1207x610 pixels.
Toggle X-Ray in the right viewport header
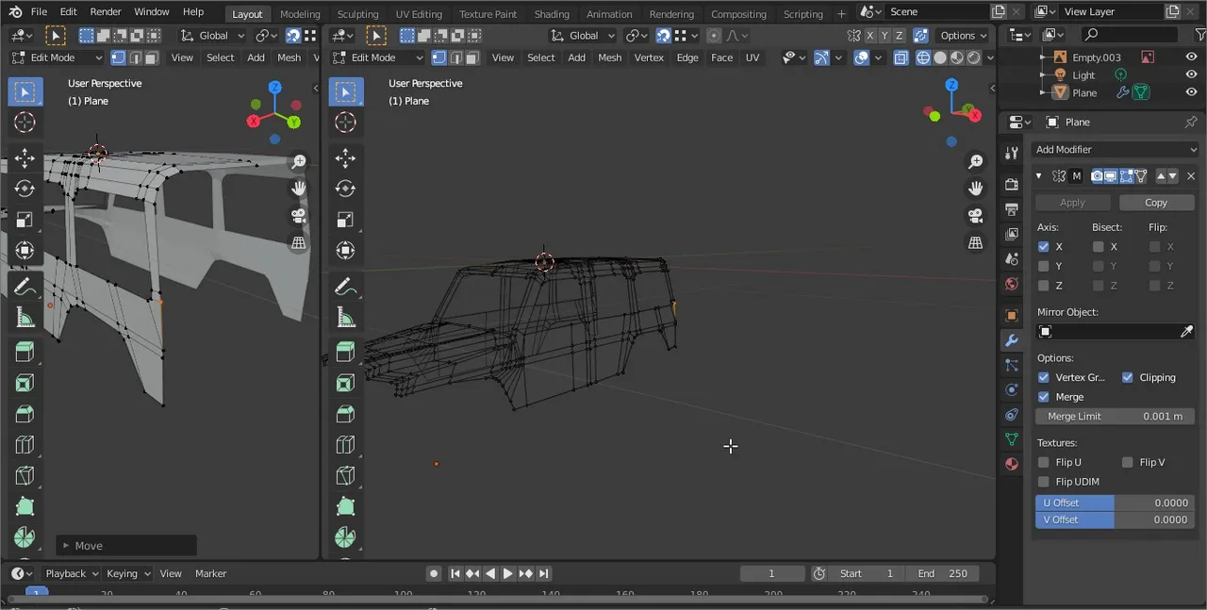(x=901, y=58)
